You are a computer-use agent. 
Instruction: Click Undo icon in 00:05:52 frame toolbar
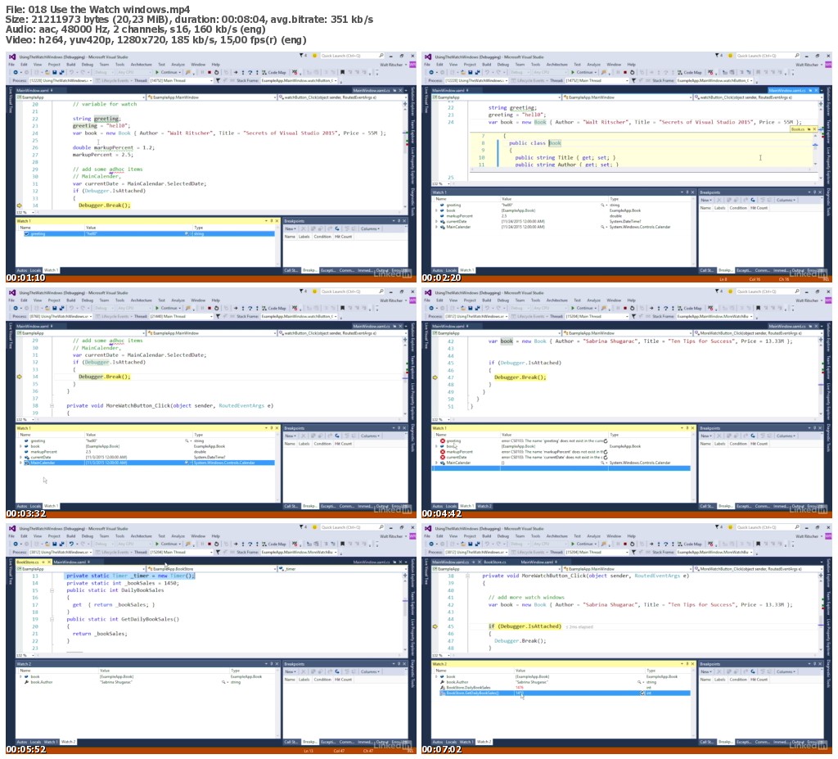[x=72, y=544]
